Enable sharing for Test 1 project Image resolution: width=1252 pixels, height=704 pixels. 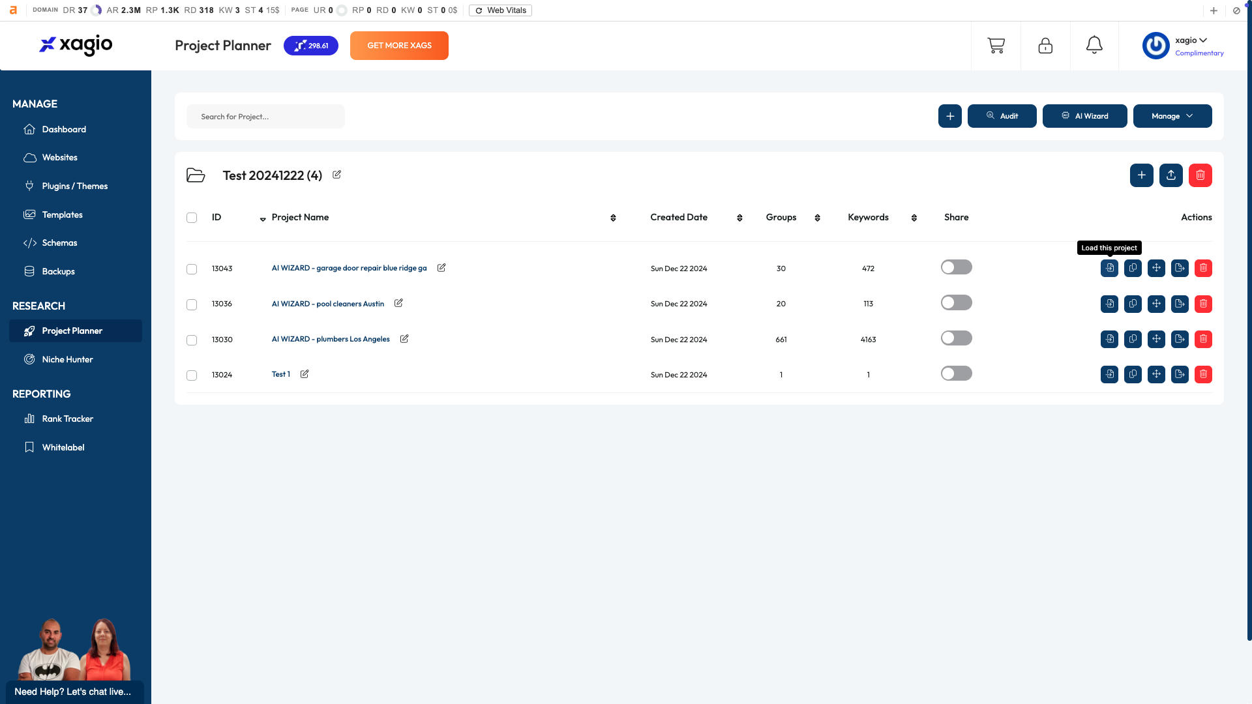[x=956, y=374]
